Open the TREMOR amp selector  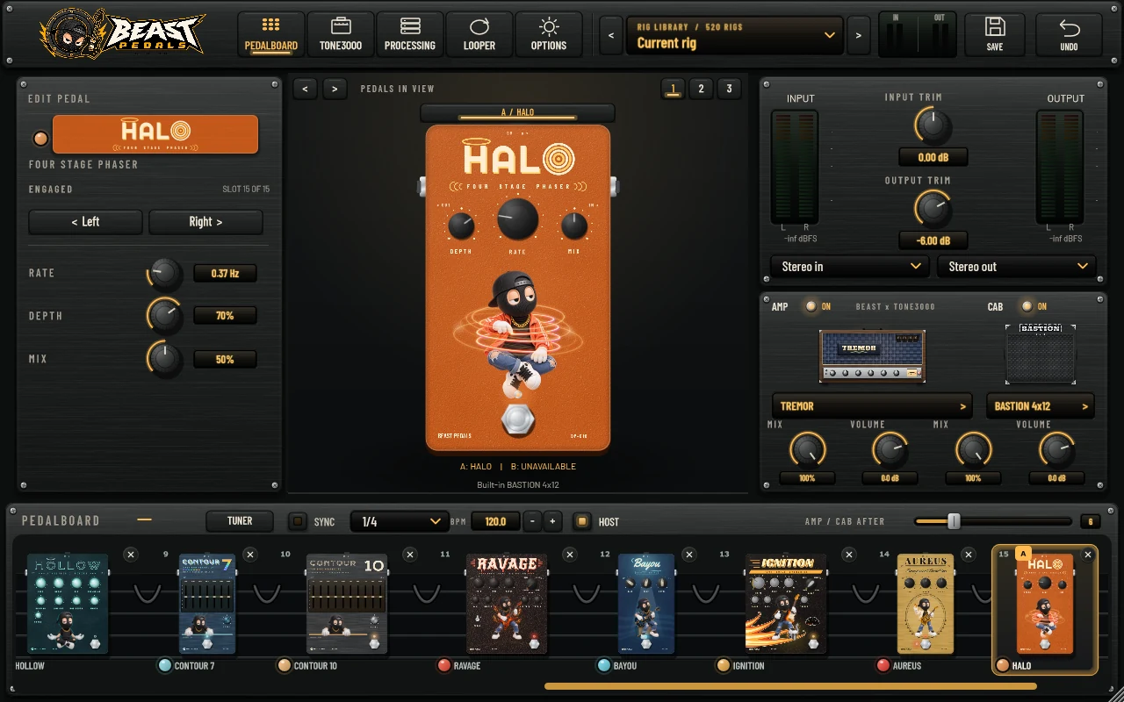[872, 406]
